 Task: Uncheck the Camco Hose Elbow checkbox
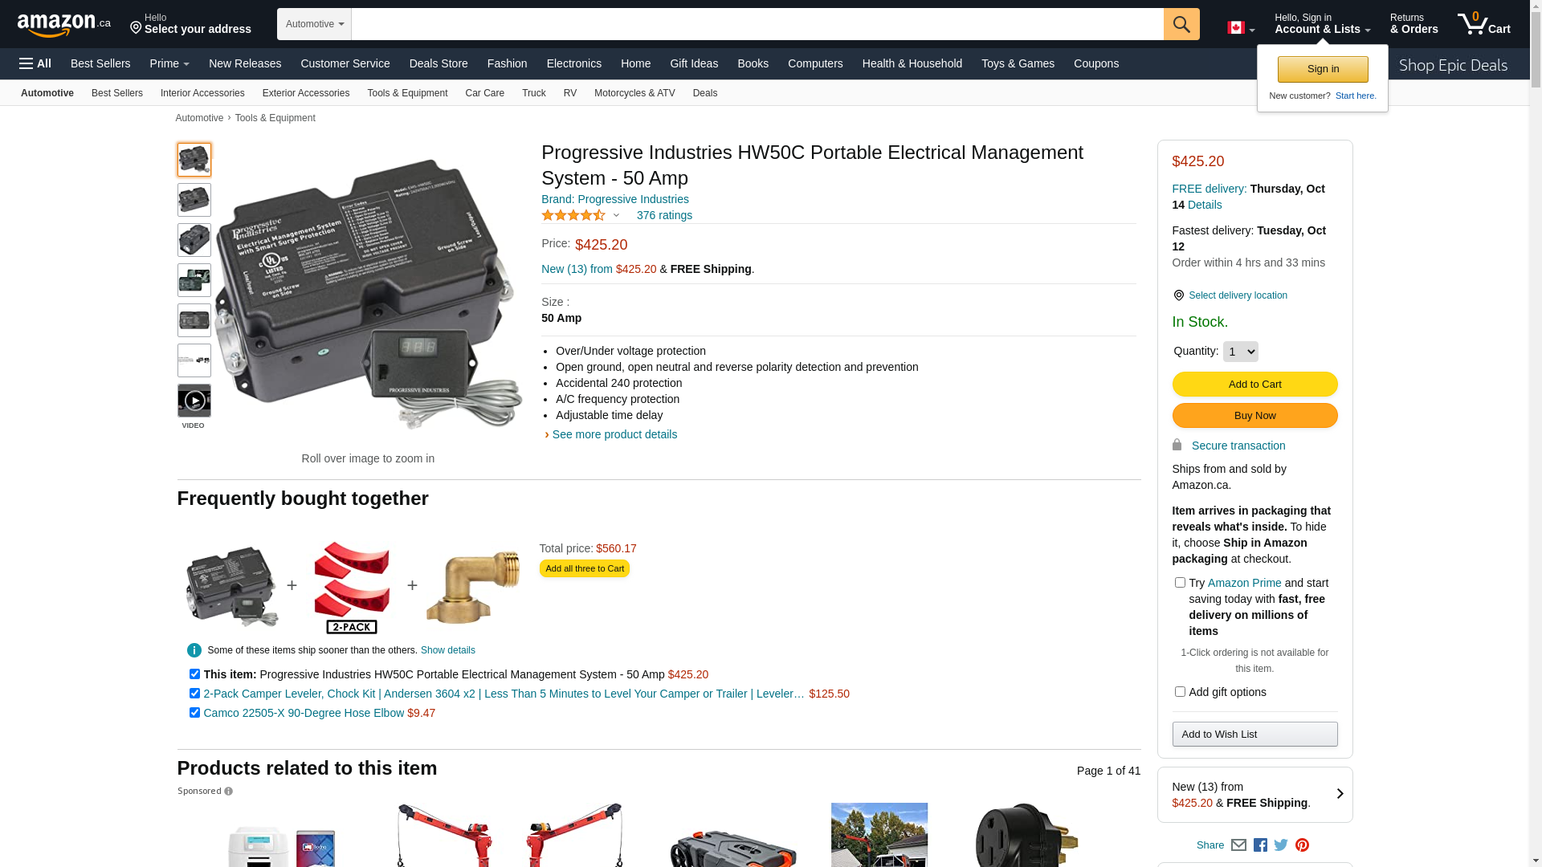[x=194, y=713]
